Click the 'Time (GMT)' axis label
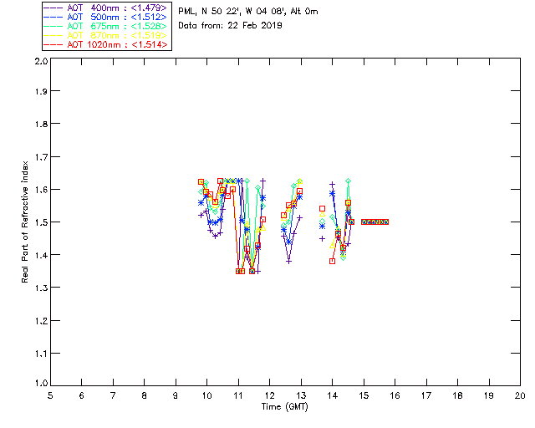Viewport: 535px width, 428px height. 285,407
